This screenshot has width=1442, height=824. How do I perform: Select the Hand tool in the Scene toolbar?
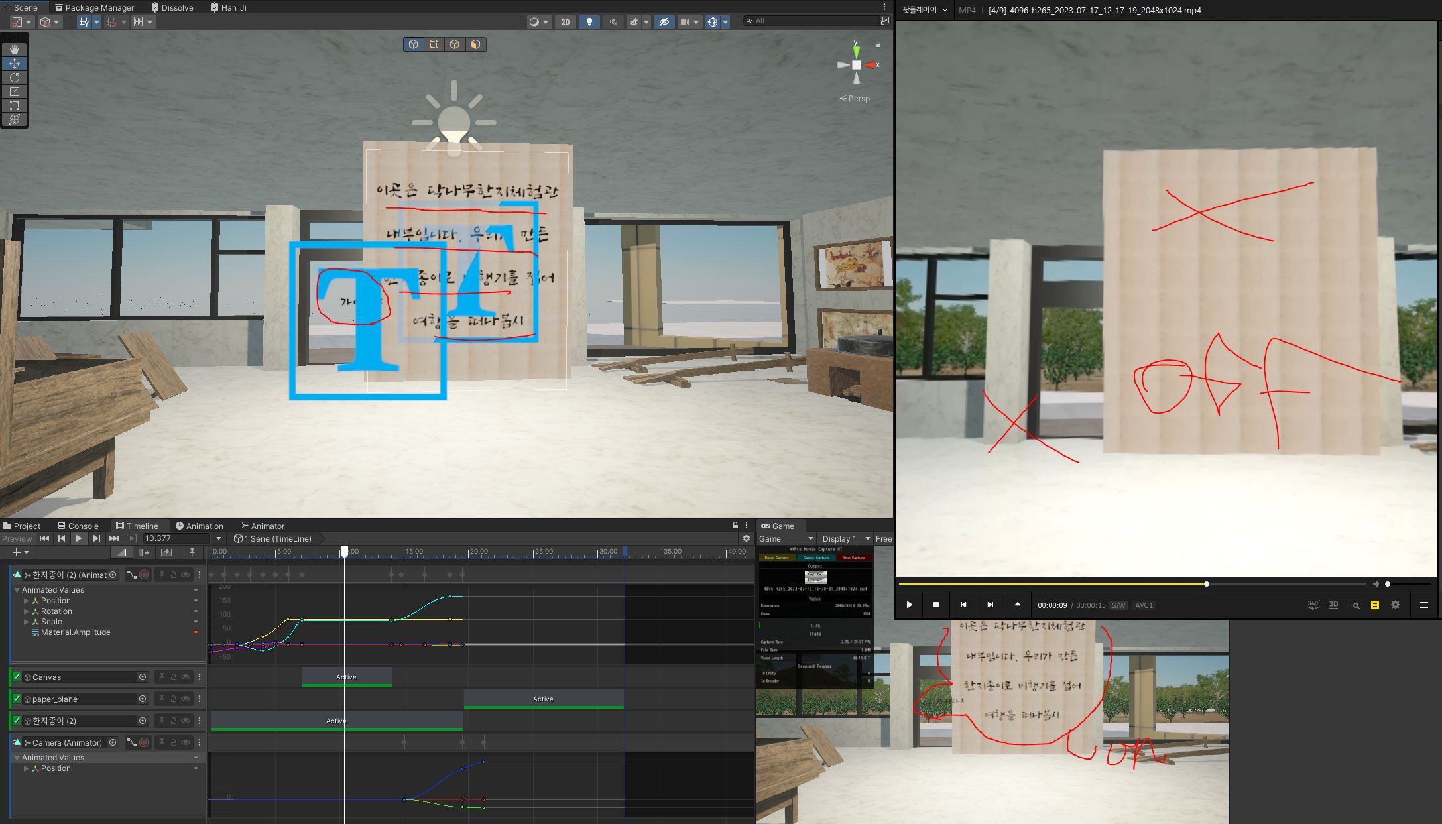tap(15, 48)
